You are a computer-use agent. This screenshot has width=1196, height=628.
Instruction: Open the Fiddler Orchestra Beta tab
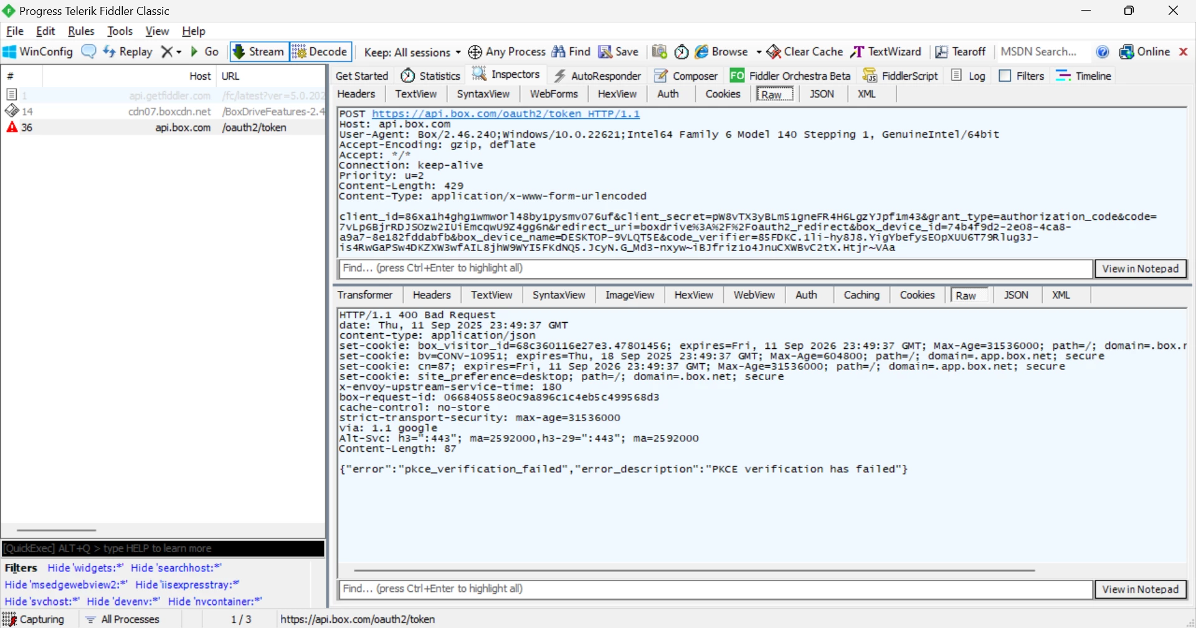[x=790, y=76]
